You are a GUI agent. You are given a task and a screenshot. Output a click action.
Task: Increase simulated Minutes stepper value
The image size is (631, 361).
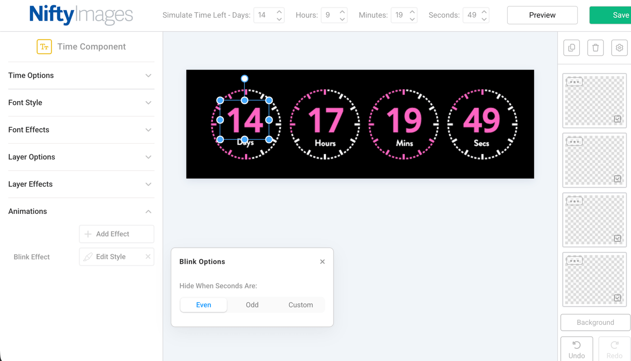coord(412,12)
